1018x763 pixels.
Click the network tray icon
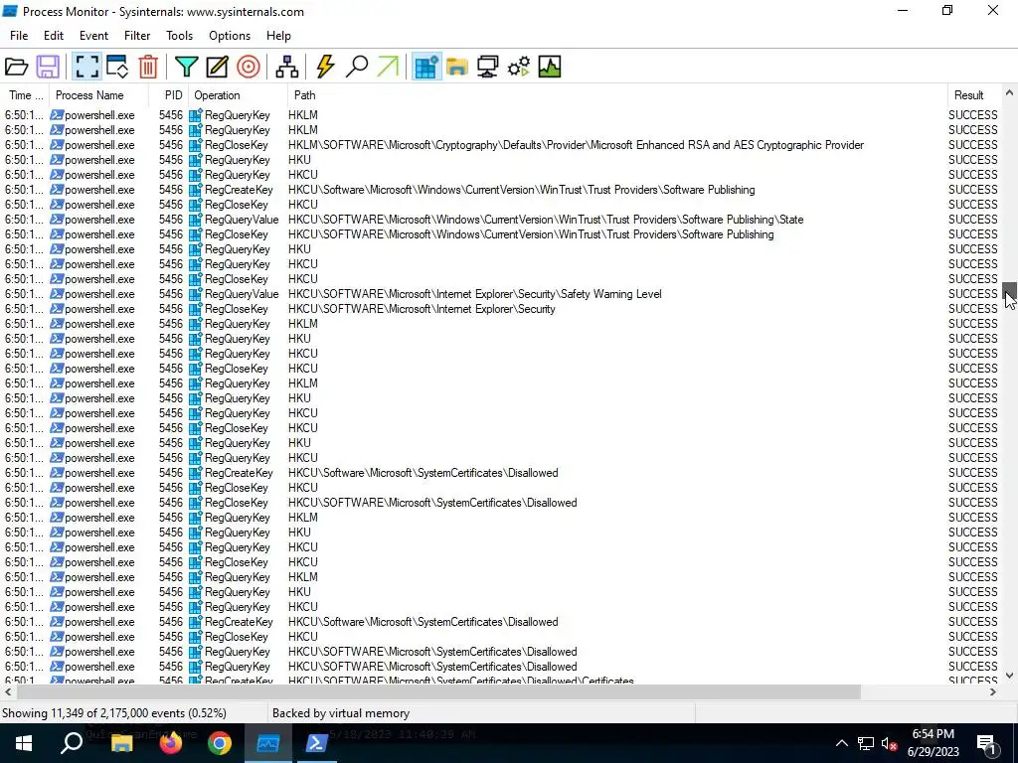point(866,743)
